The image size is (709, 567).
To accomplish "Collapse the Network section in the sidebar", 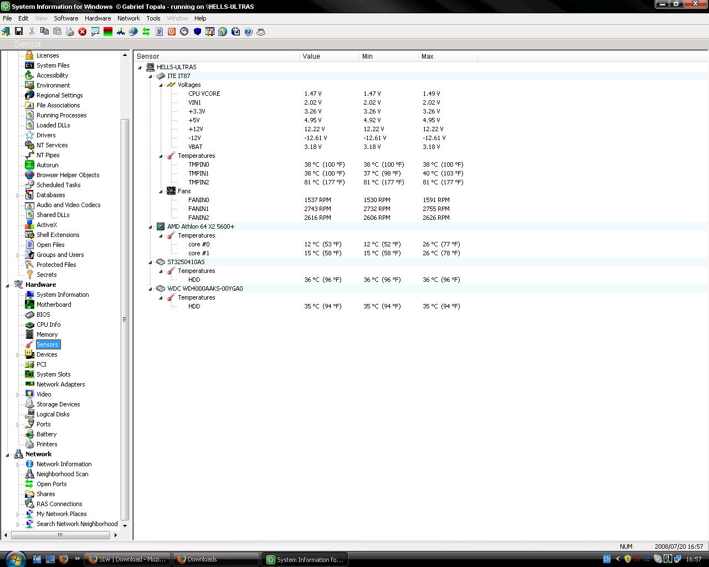I will 7,455.
